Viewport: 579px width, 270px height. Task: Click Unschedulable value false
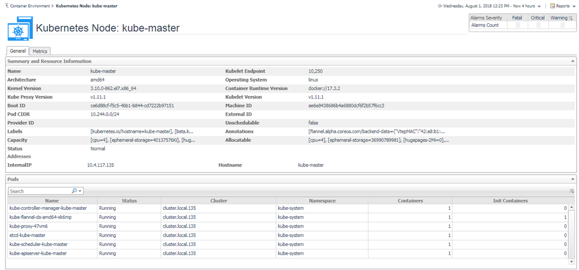pos(313,122)
